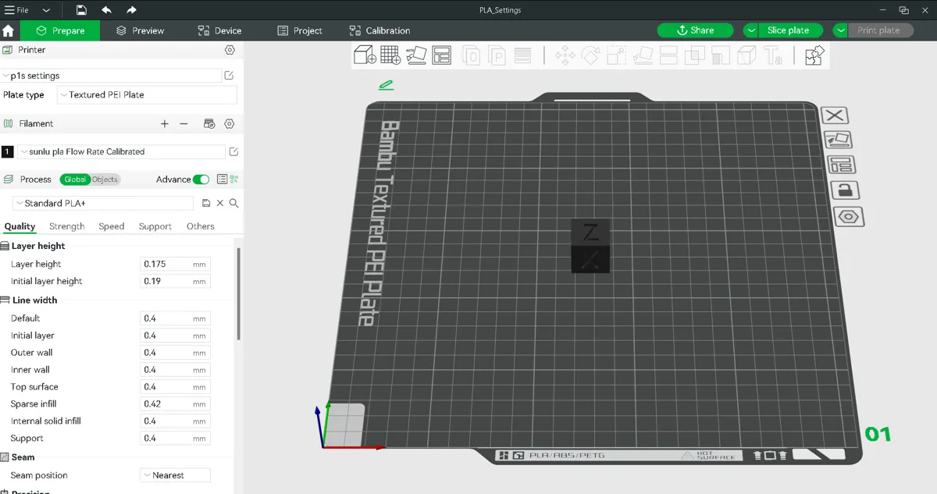The height and width of the screenshot is (494, 937).
Task: Open the plate settings hexagon icon
Action: point(849,217)
